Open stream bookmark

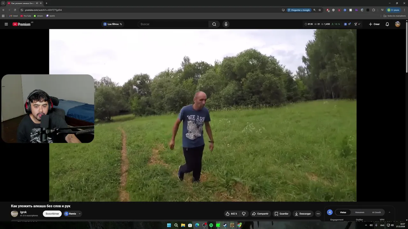pos(38,16)
